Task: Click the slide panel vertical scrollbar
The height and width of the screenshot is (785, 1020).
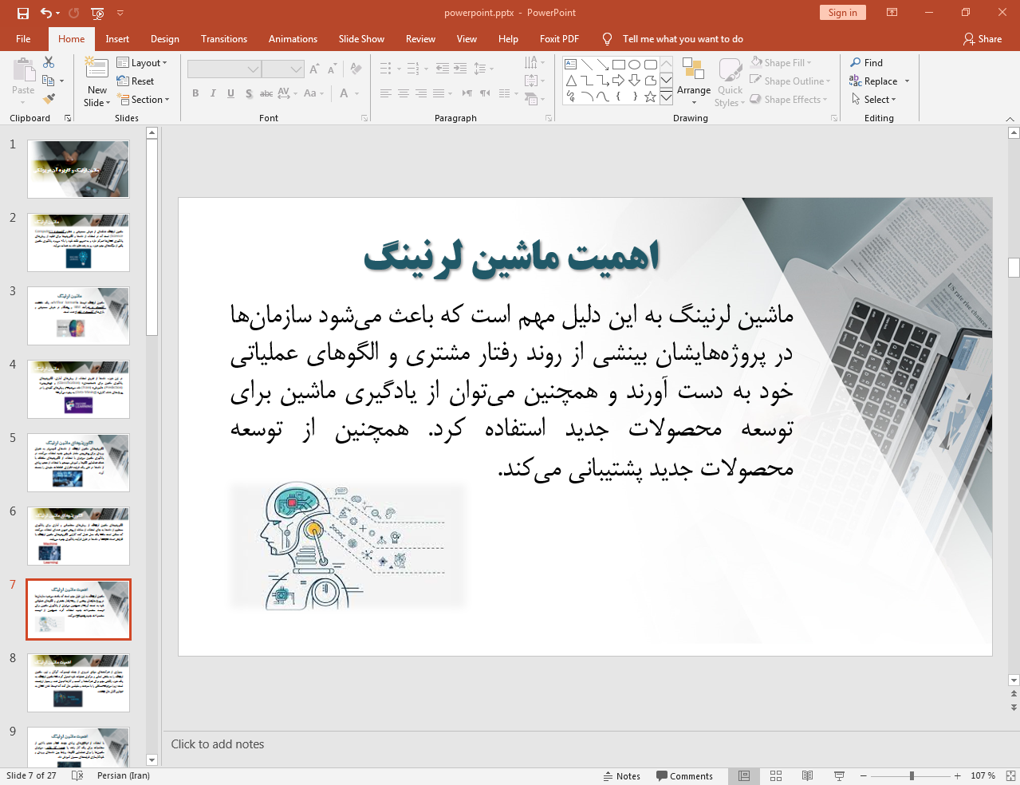Action: pyautogui.click(x=152, y=239)
